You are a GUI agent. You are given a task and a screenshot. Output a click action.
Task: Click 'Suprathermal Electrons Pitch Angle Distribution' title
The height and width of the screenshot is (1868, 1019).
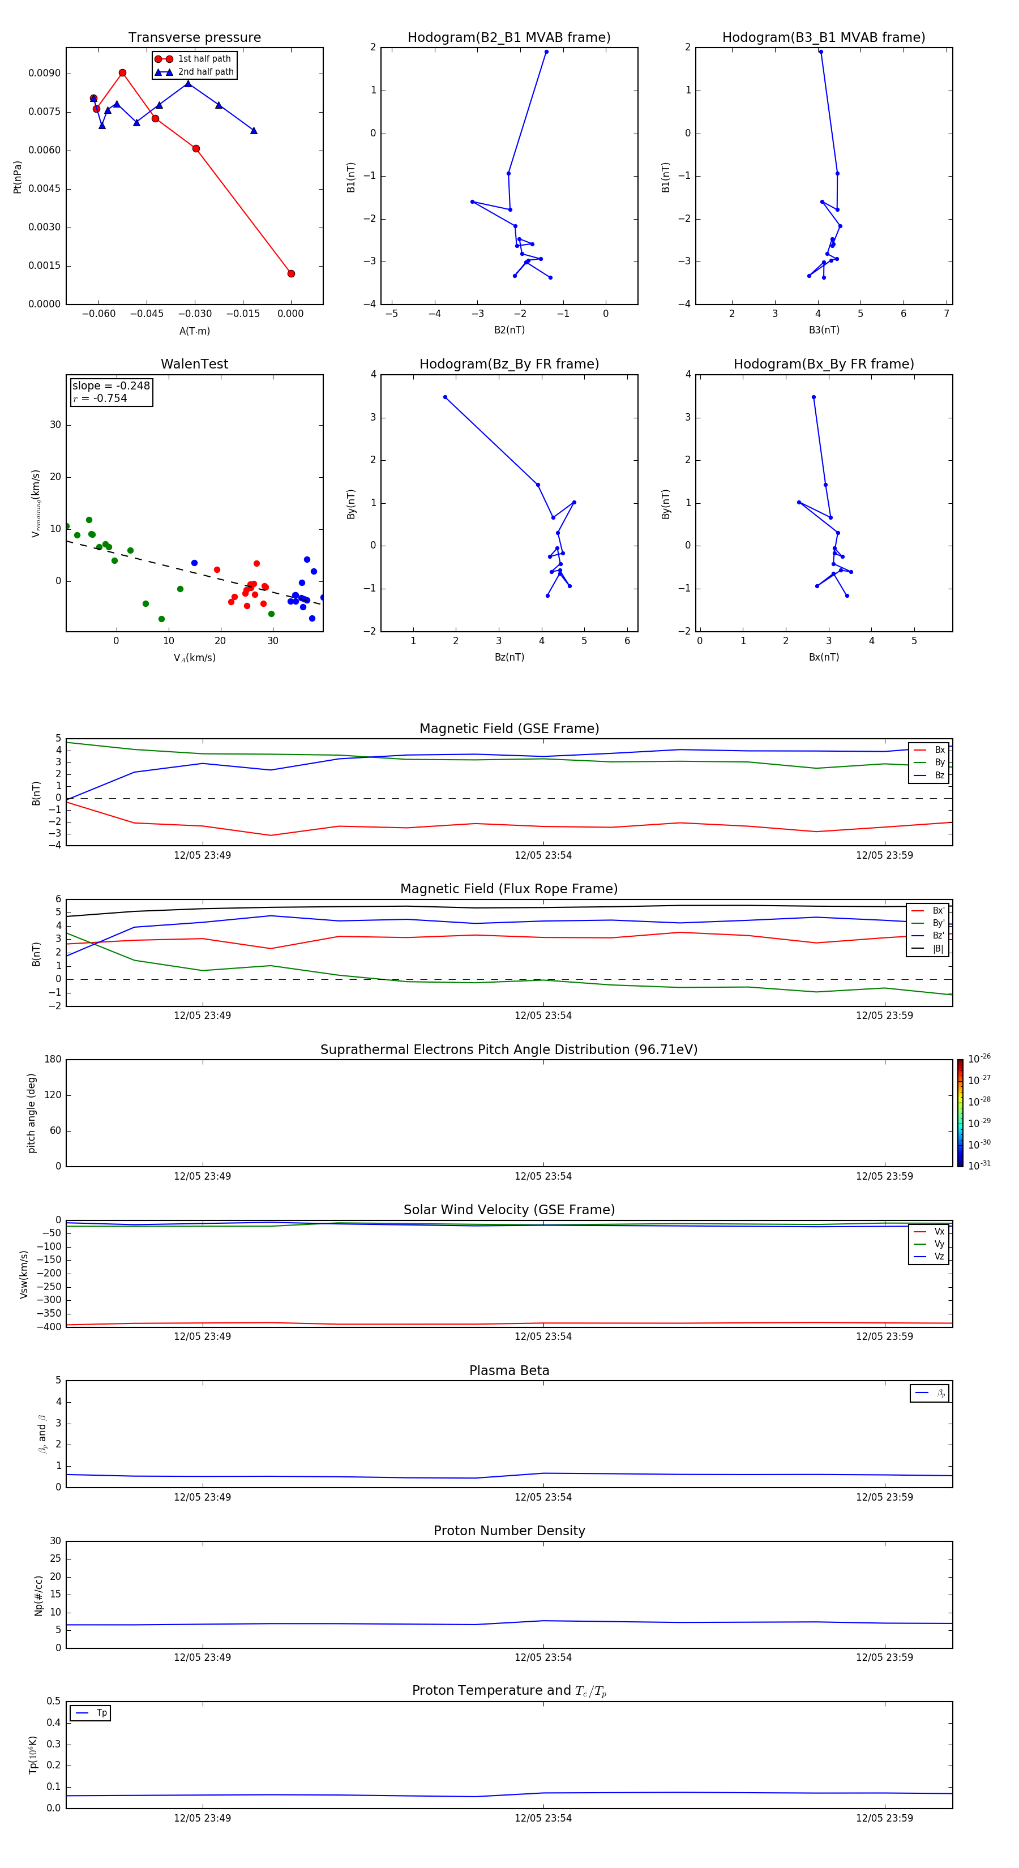[509, 1050]
